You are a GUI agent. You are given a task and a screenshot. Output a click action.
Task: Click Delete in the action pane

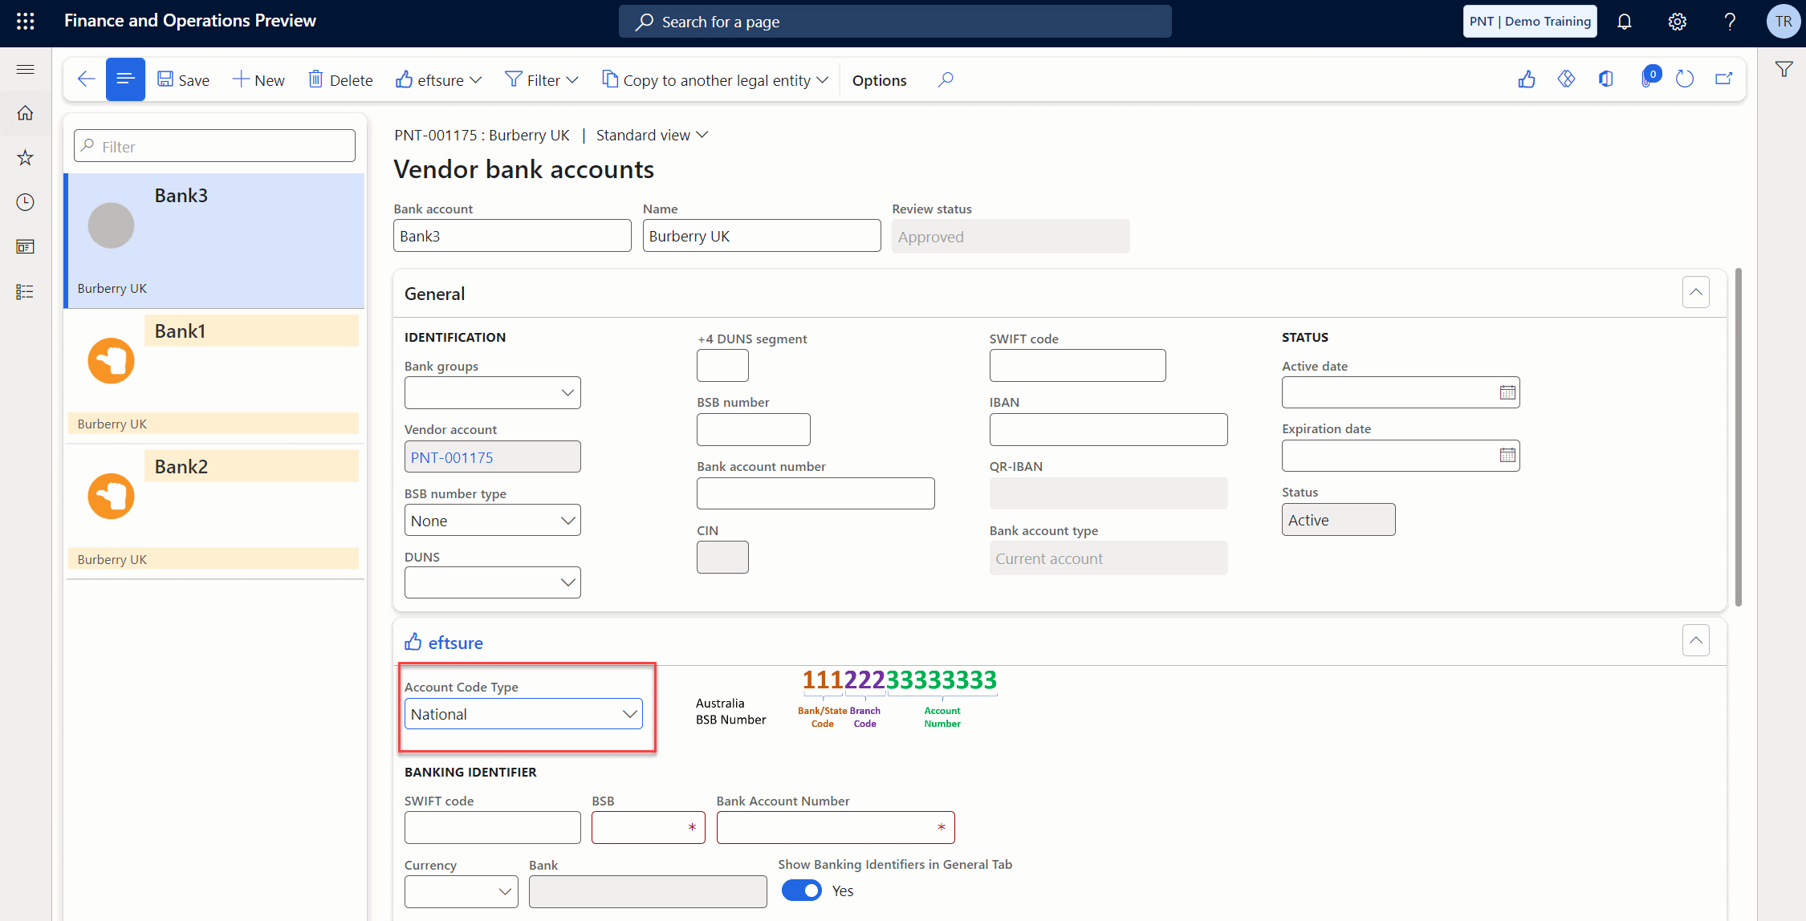[341, 80]
